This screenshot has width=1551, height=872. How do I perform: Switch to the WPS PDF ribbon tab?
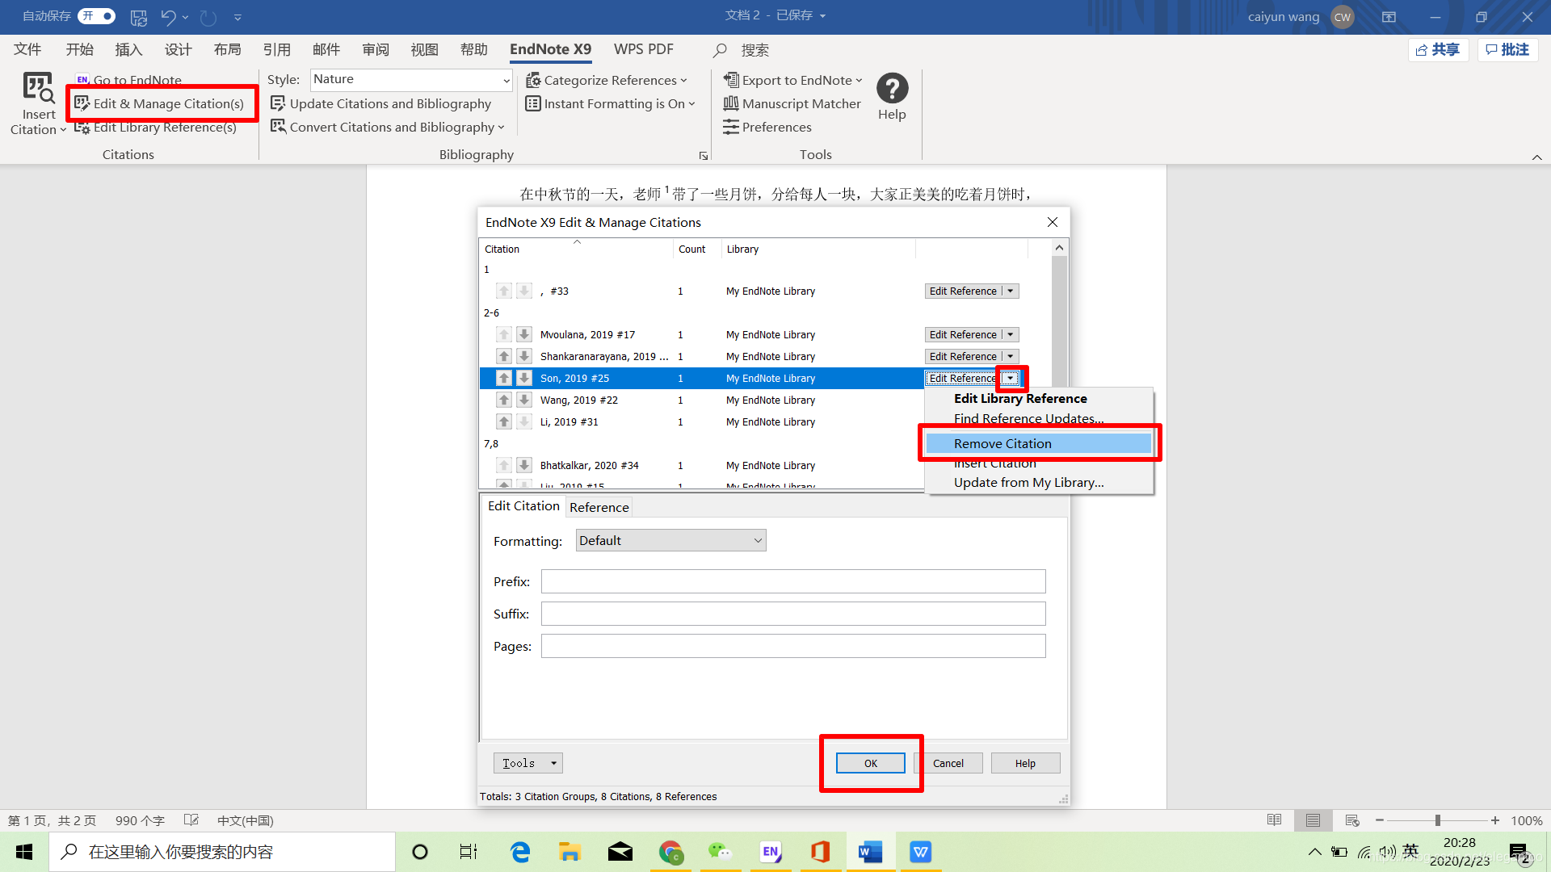pos(643,49)
